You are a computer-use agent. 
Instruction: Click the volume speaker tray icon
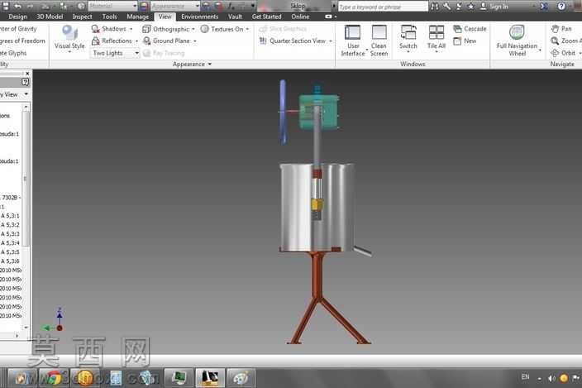[x=551, y=378]
